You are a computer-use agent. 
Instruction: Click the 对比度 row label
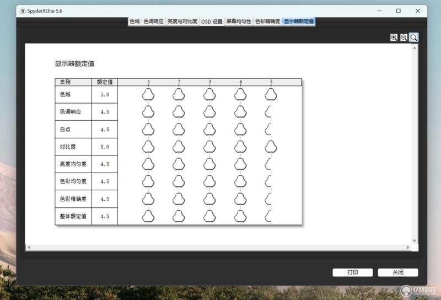[x=67, y=147]
